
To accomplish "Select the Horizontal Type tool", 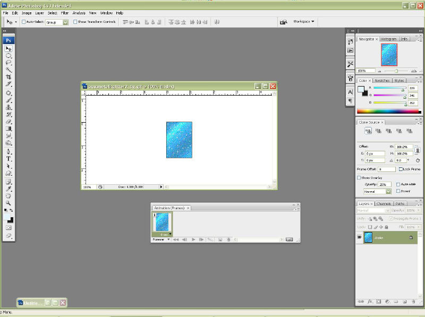I will (x=9, y=159).
